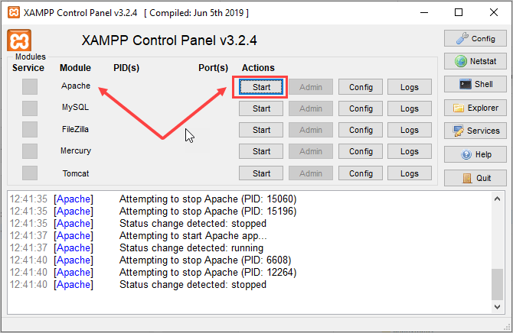
Task: Click log line 'Status change detected: running'
Action: (191, 247)
